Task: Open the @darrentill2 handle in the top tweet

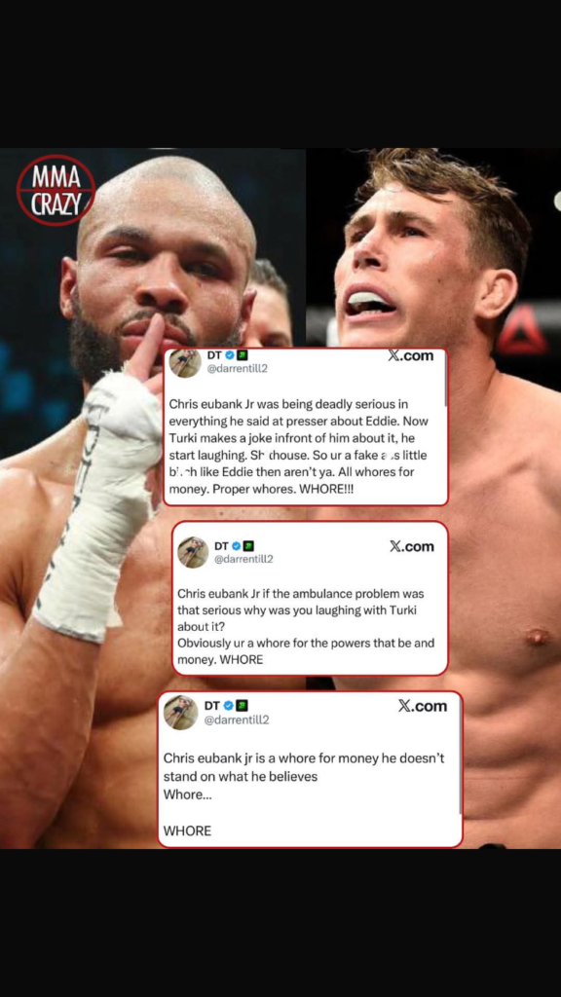Action: 238,368
